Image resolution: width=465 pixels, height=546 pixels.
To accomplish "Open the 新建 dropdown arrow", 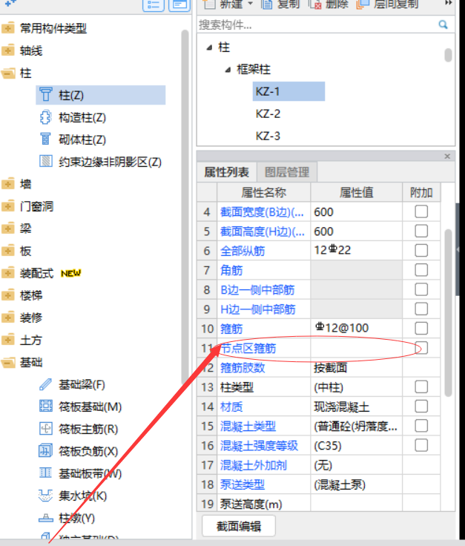I will (x=250, y=4).
